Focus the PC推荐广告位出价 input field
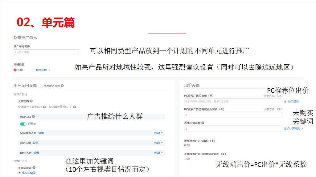 pyautogui.click(x=233, y=101)
